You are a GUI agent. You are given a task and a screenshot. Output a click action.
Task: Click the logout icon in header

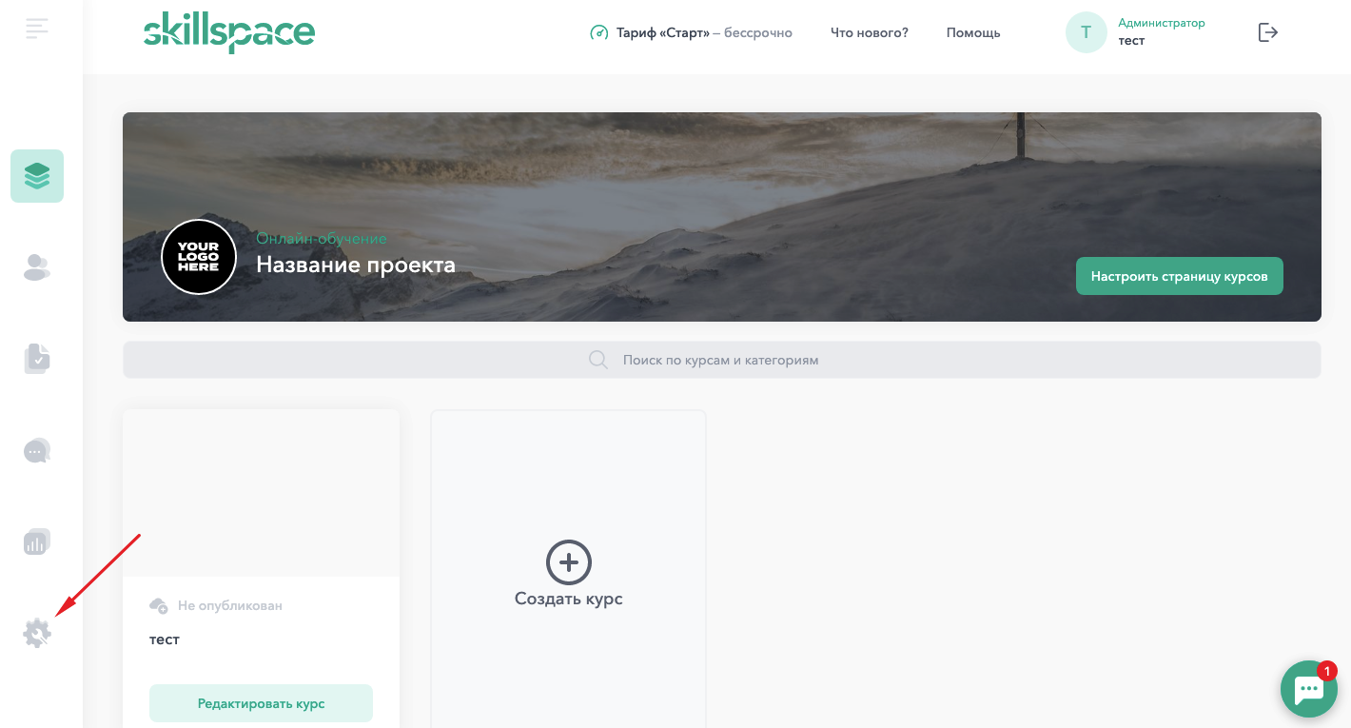(1268, 32)
